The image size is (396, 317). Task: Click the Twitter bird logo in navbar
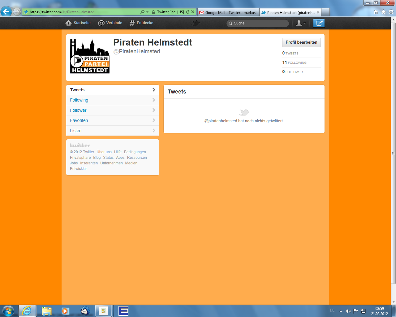click(196, 23)
